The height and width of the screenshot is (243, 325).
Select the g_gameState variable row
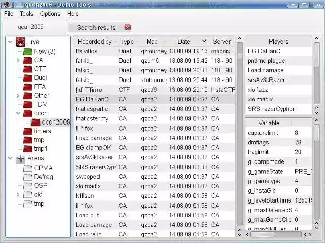click(x=278, y=171)
